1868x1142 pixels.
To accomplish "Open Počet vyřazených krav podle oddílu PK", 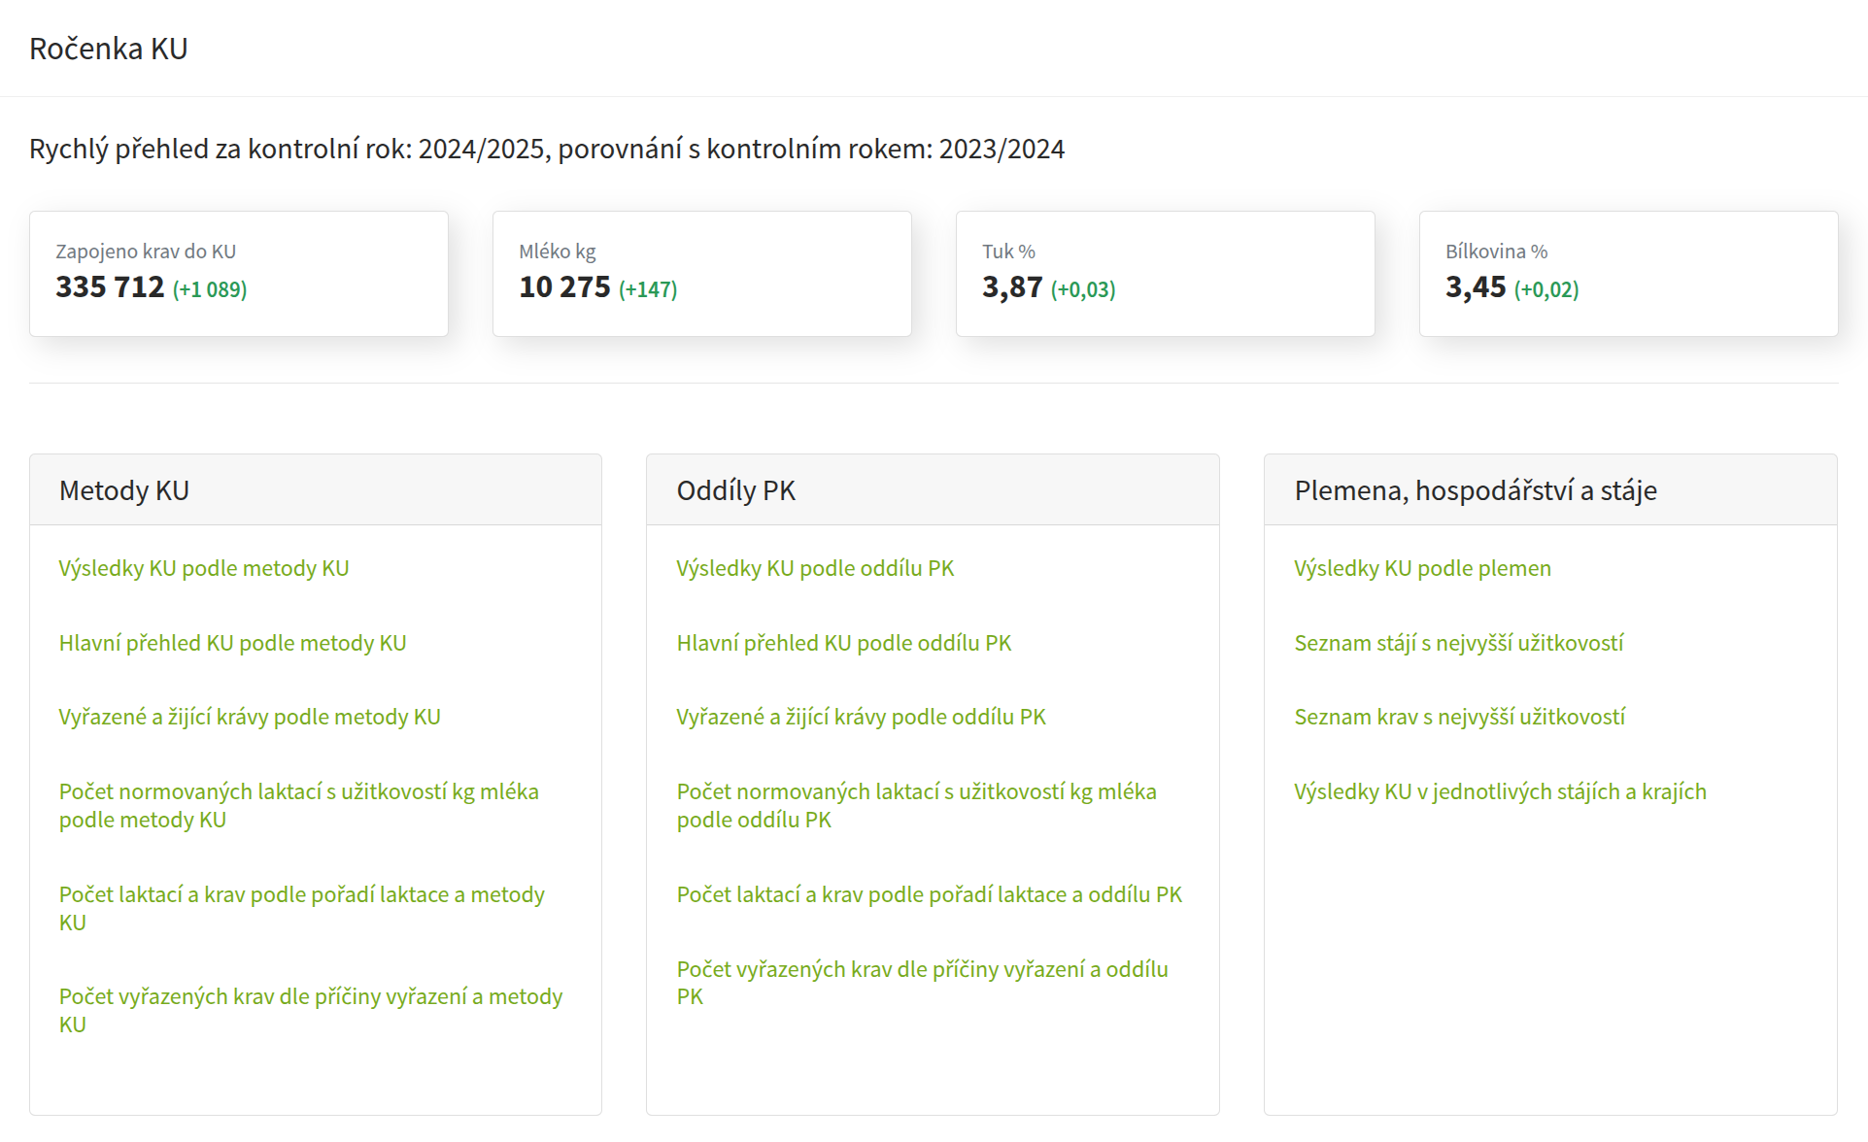I will point(922,982).
